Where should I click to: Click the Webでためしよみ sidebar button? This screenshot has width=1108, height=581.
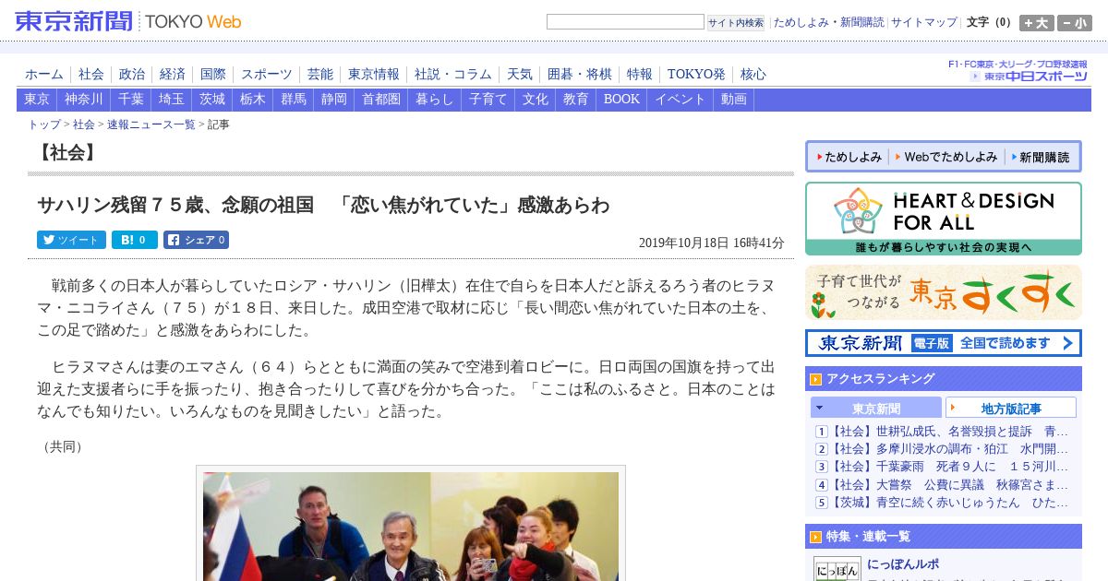946,157
